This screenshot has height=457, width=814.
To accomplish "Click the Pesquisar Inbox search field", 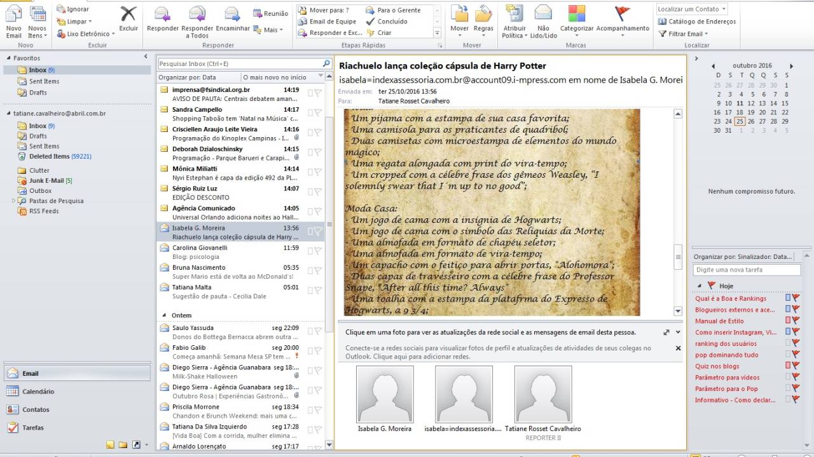I will click(x=238, y=64).
